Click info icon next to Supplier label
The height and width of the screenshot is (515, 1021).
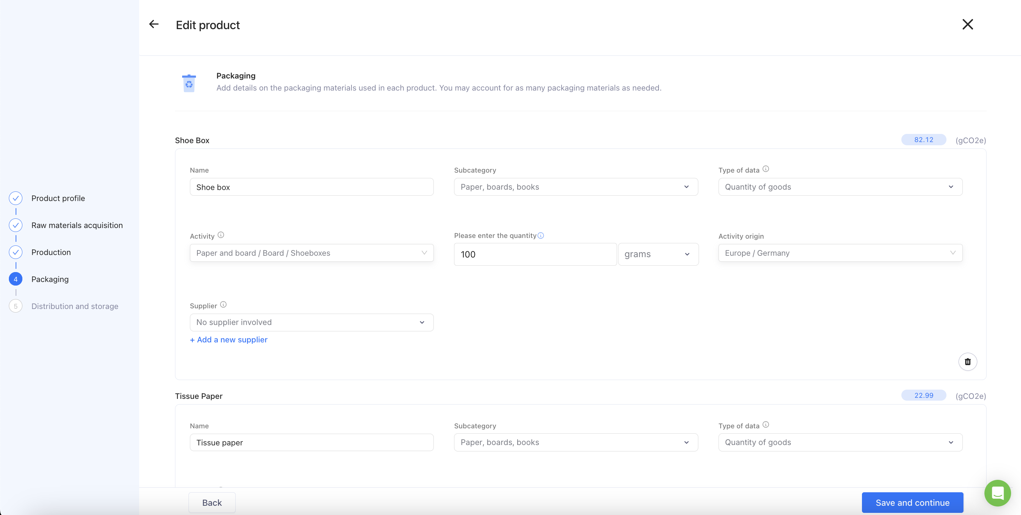click(x=223, y=305)
